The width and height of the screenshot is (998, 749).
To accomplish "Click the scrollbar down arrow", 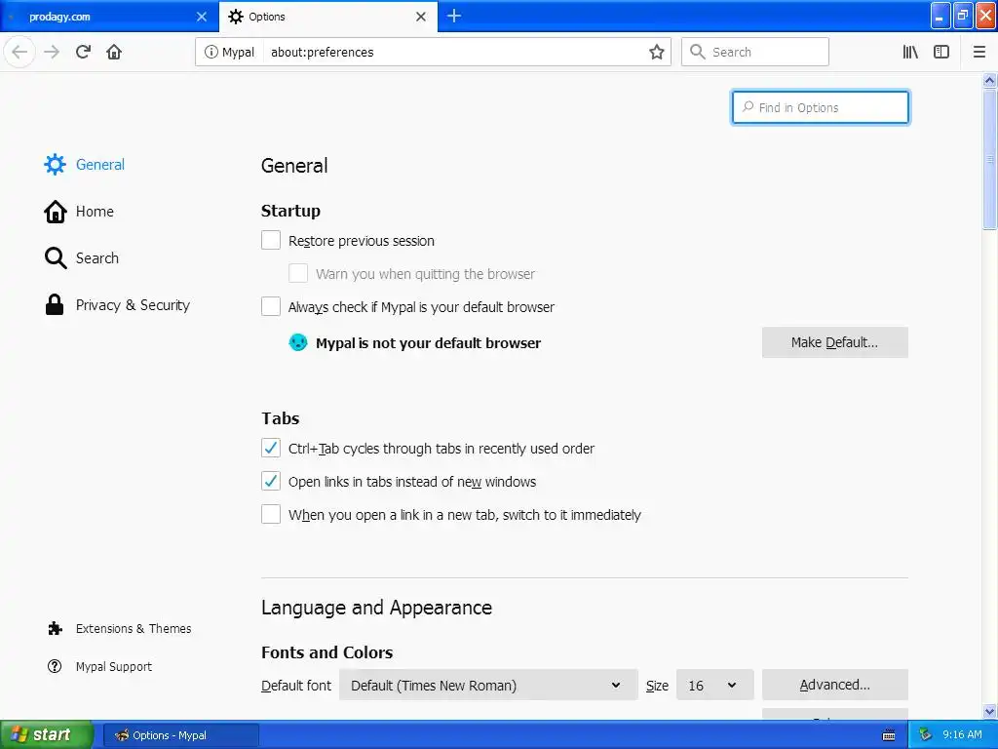I will [x=989, y=711].
